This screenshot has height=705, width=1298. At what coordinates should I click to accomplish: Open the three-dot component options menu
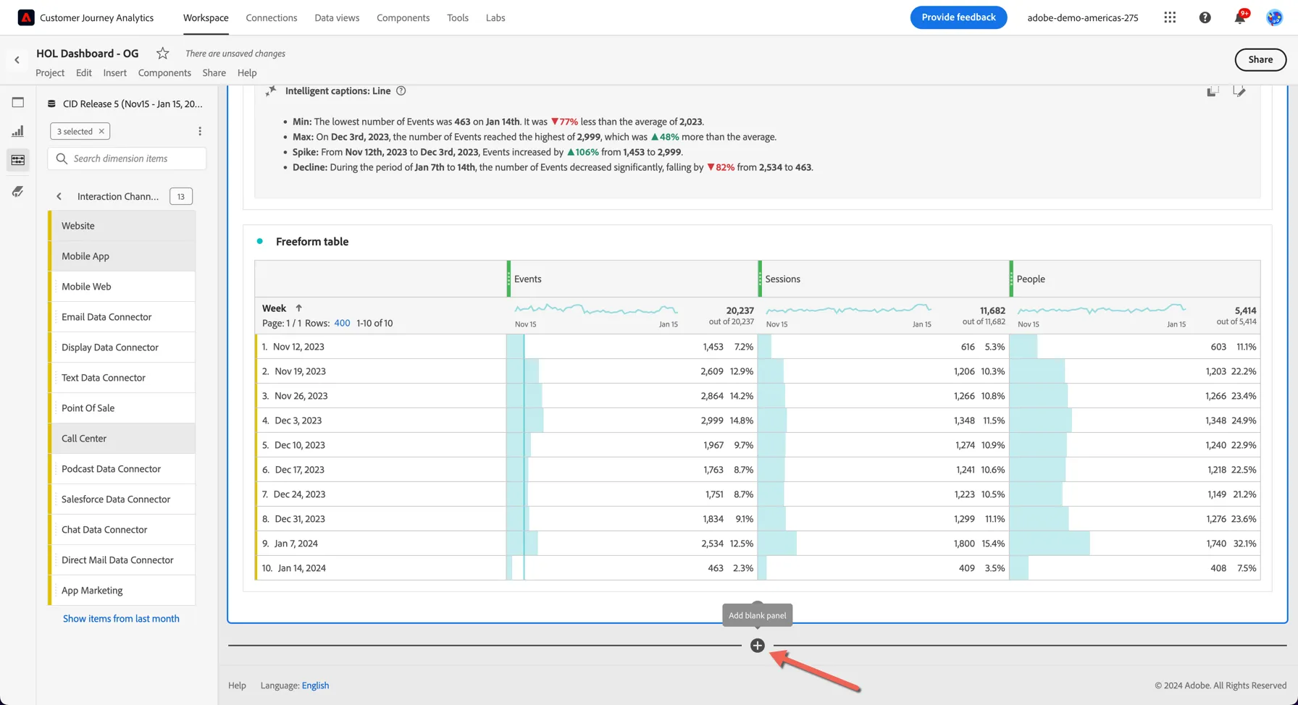coord(200,131)
